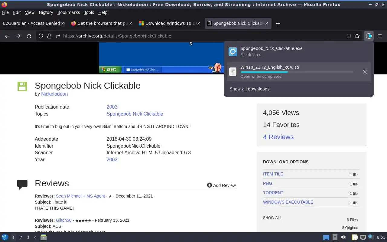Viewport: 387px width, 242px height.
Task: Open the History menu
Action: (46, 12)
